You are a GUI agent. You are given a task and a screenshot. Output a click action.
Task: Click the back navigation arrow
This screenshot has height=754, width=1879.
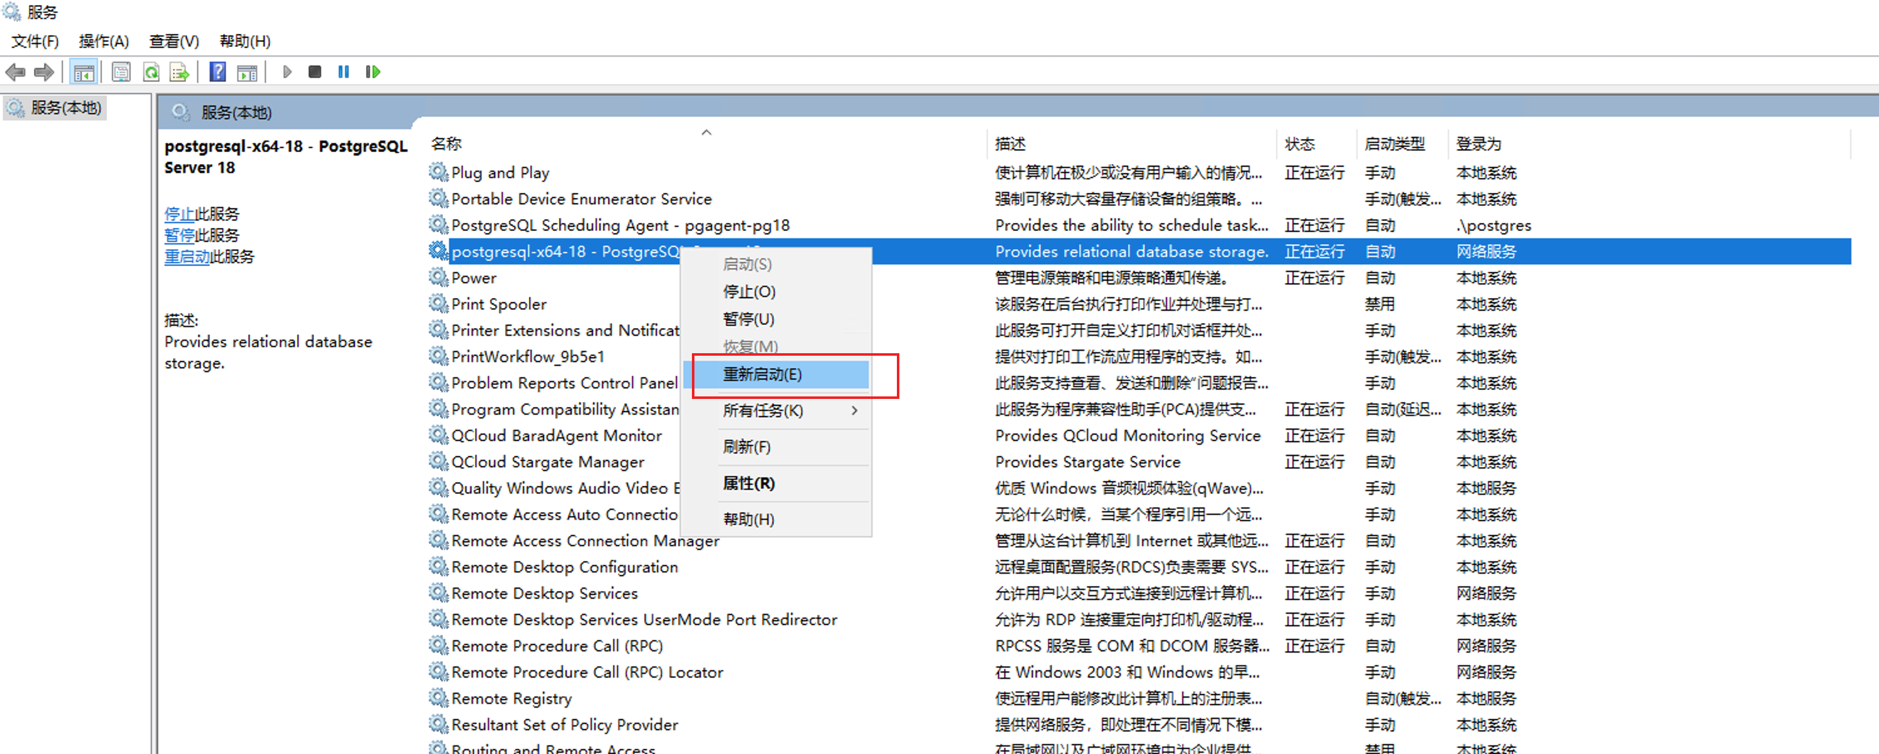(14, 71)
